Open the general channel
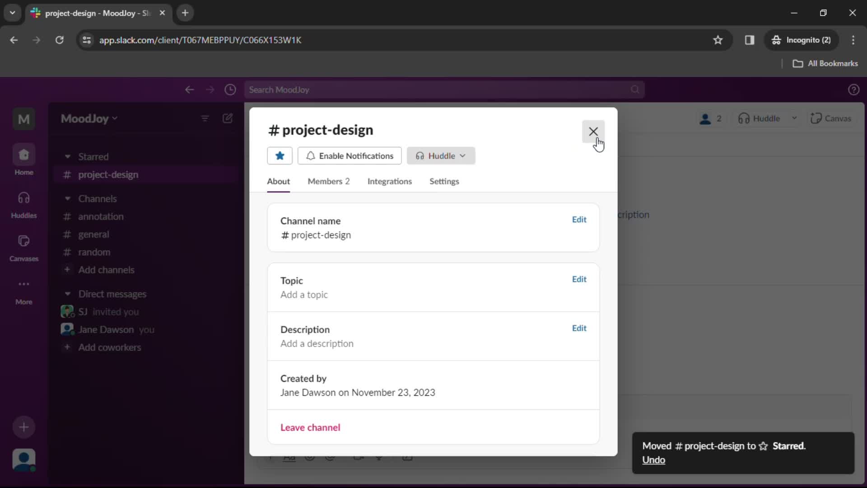The image size is (867, 488). (145, 234)
